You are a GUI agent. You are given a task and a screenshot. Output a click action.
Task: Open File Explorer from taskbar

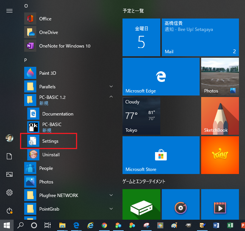[62, 225]
